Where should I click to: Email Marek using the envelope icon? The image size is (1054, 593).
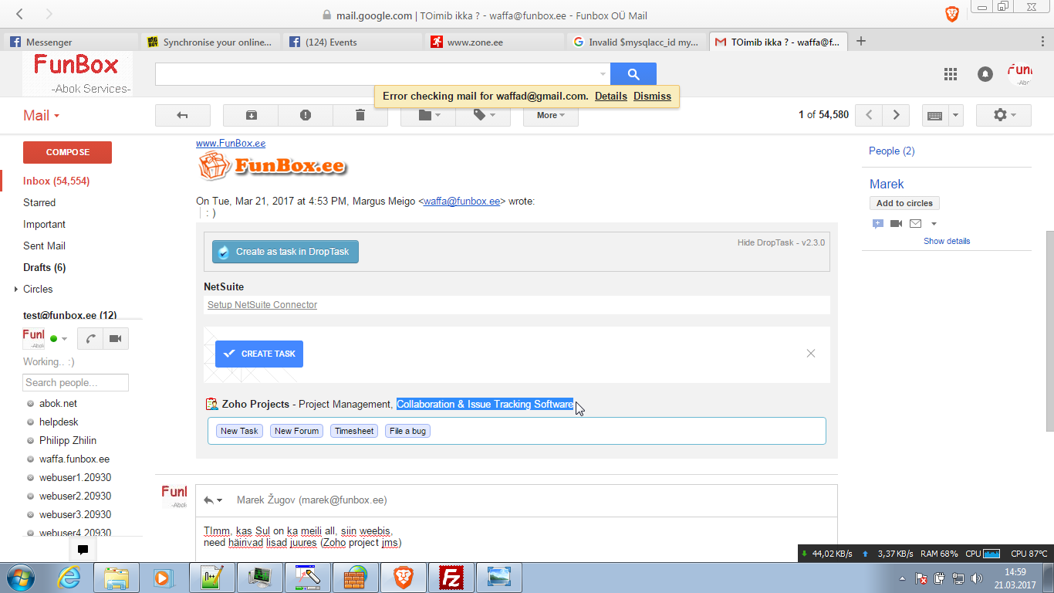coord(915,224)
